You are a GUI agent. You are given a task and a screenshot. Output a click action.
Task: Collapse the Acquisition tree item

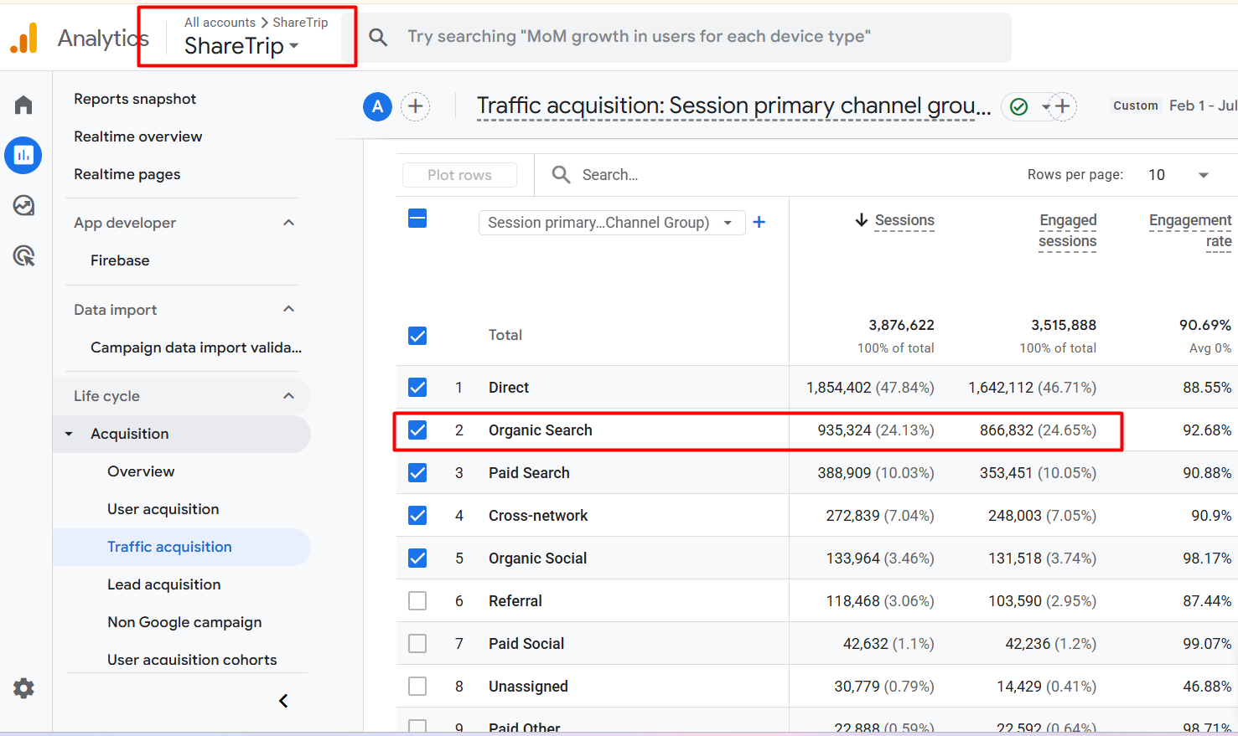click(70, 434)
